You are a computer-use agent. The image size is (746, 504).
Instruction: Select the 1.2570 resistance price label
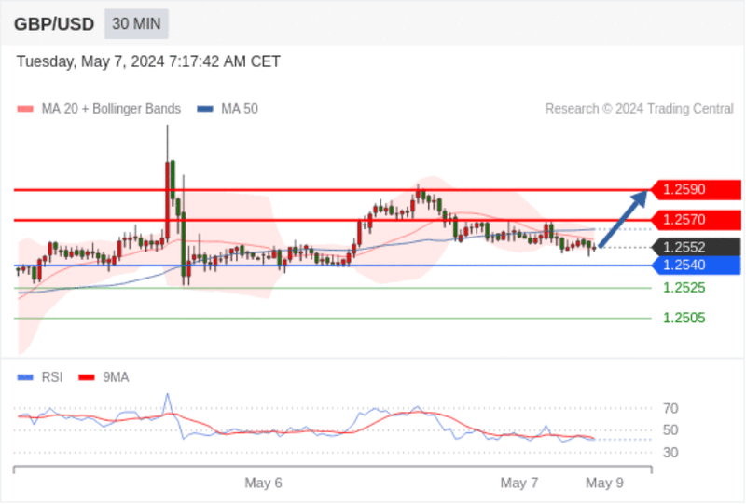(696, 220)
